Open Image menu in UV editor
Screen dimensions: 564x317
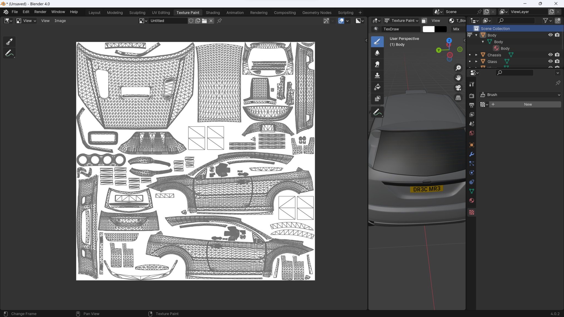[x=60, y=21]
